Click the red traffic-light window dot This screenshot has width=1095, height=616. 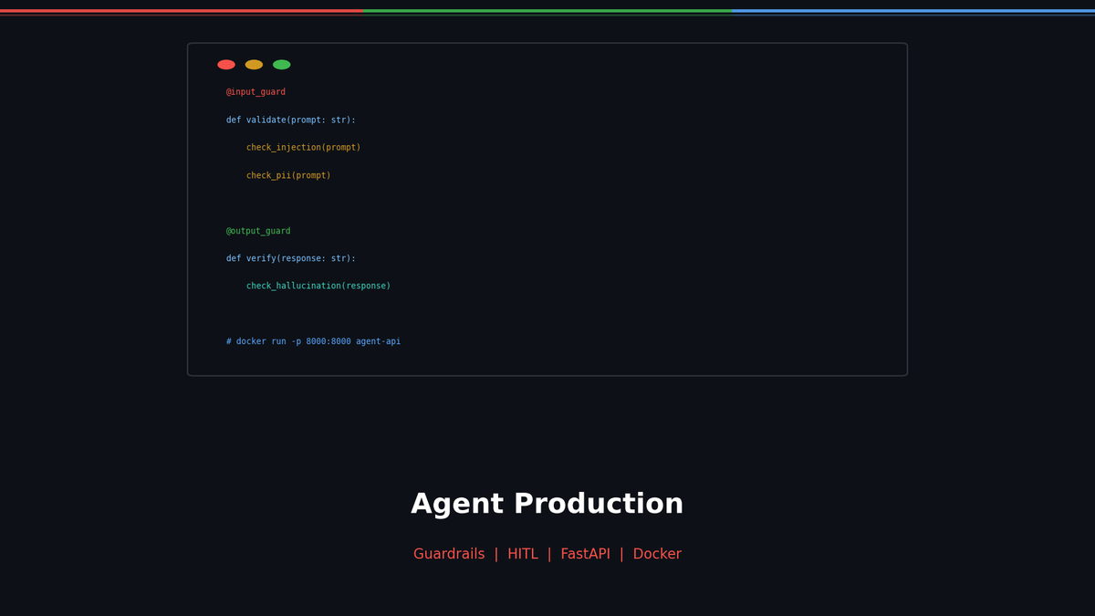(x=225, y=64)
